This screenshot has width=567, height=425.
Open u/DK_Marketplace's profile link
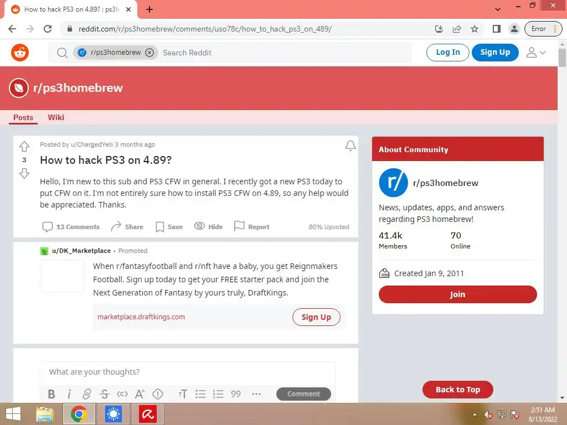pos(81,251)
